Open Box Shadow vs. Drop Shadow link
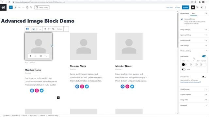209x117 pixels. [x=190, y=82]
